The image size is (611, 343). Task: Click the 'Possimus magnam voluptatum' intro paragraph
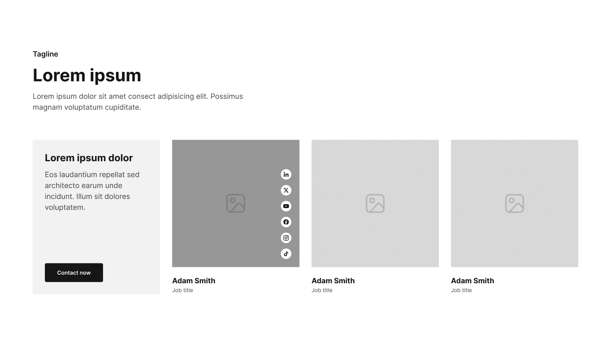(138, 102)
